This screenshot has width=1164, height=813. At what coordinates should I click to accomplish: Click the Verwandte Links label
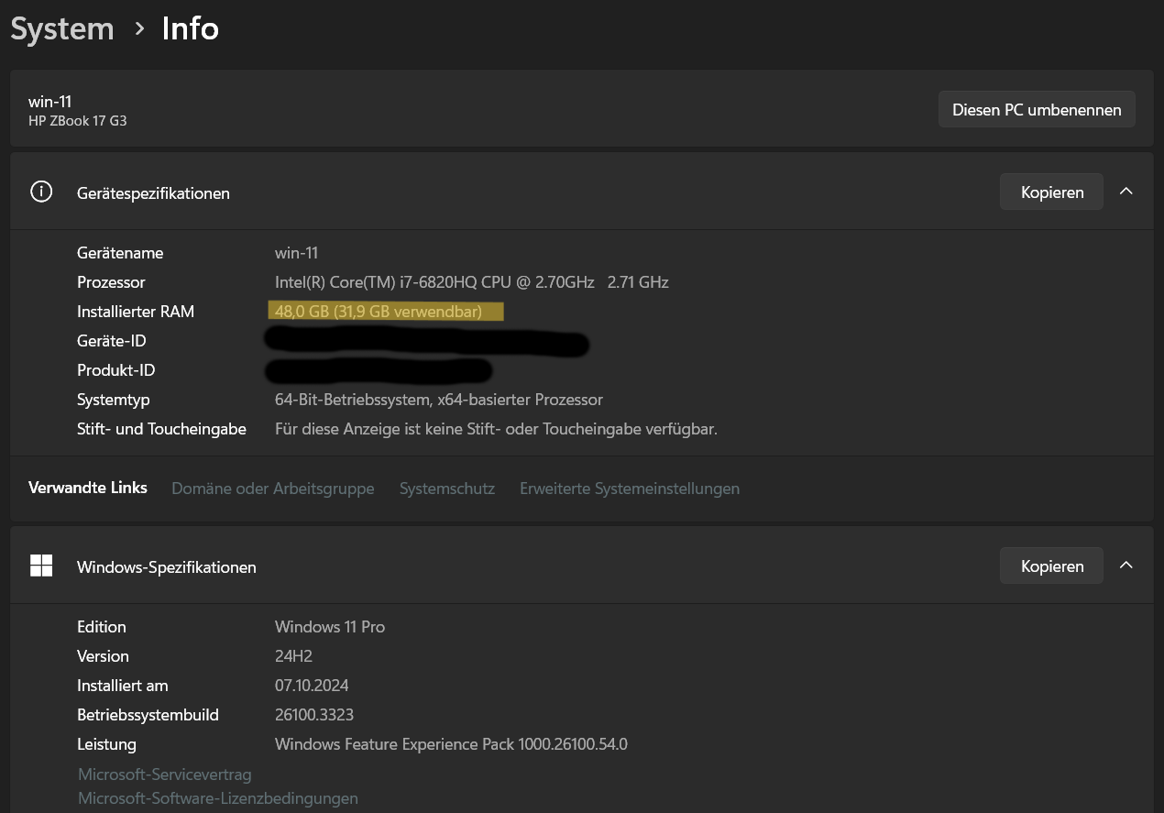88,488
